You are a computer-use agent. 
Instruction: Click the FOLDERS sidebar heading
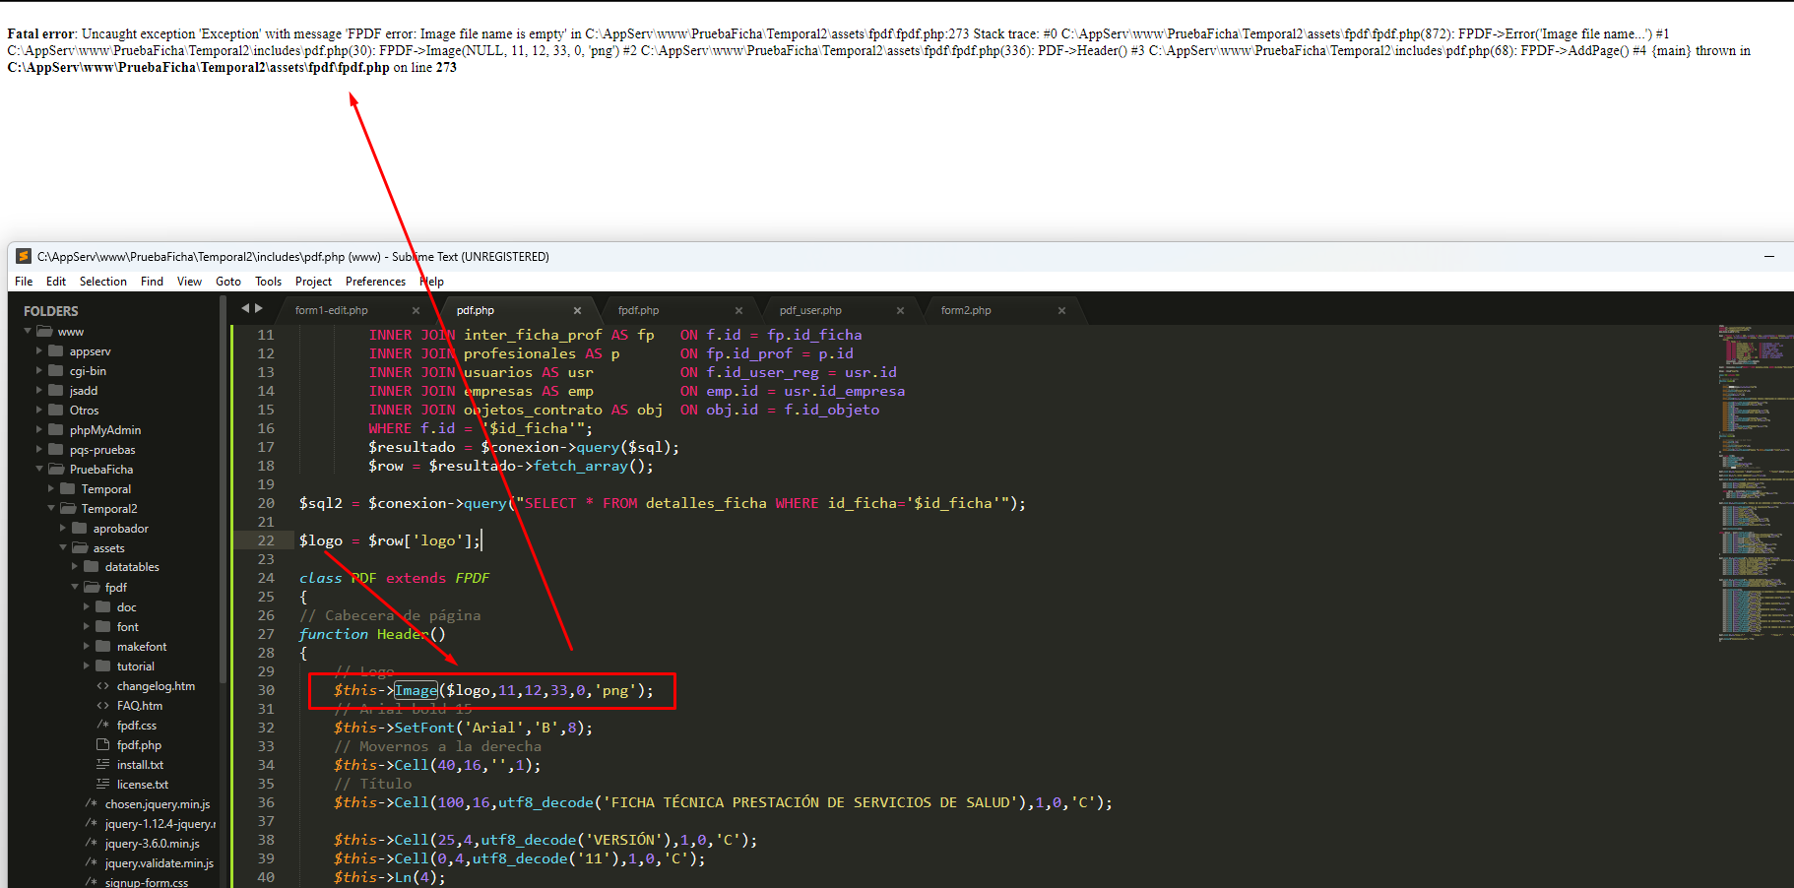[51, 311]
